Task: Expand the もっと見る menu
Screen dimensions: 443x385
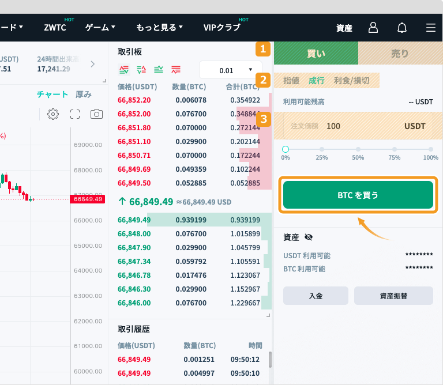Action: pos(159,27)
